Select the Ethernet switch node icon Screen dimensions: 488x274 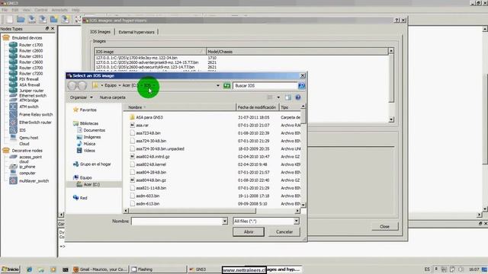click(13, 96)
